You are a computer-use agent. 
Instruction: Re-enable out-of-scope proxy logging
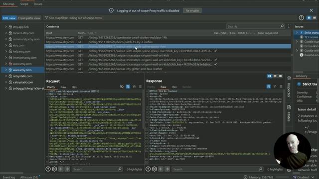pos(192,10)
